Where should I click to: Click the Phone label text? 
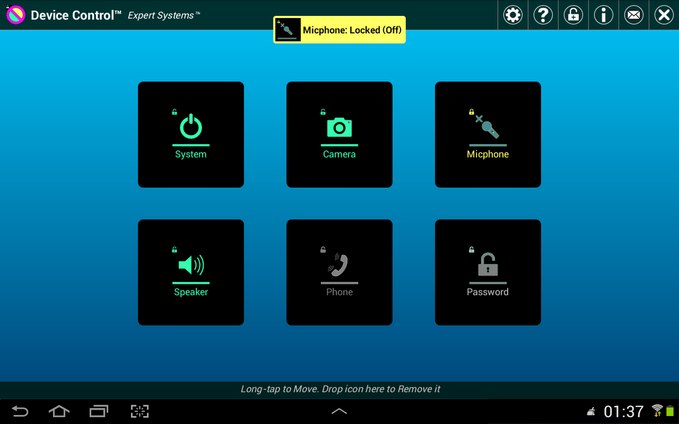339,292
